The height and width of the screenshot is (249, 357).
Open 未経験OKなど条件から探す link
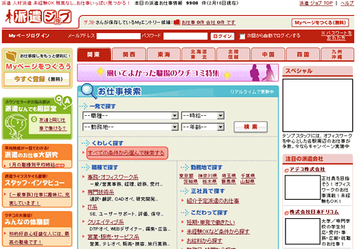(218, 231)
